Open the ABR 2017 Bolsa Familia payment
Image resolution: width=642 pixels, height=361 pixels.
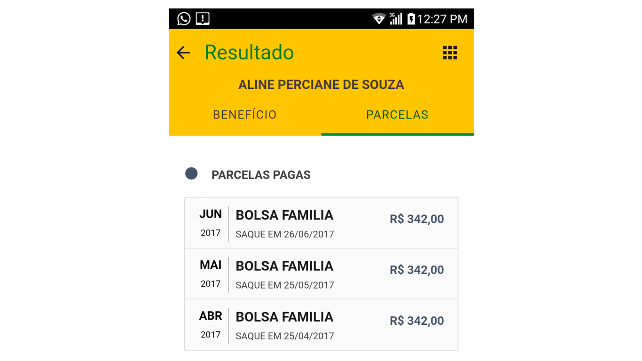(x=321, y=325)
